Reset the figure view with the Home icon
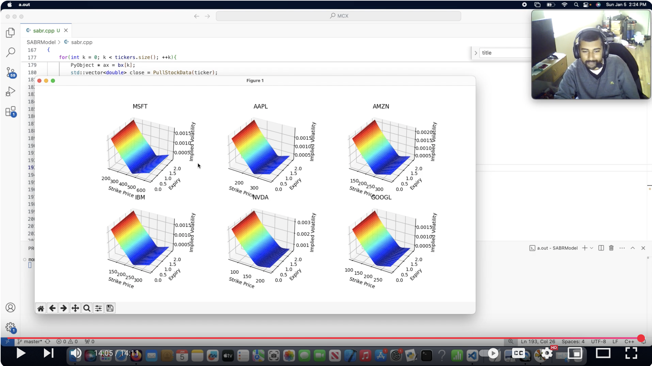652x366 pixels. tap(41, 308)
